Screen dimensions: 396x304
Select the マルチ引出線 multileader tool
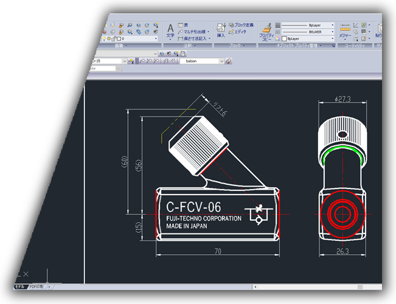(x=192, y=32)
